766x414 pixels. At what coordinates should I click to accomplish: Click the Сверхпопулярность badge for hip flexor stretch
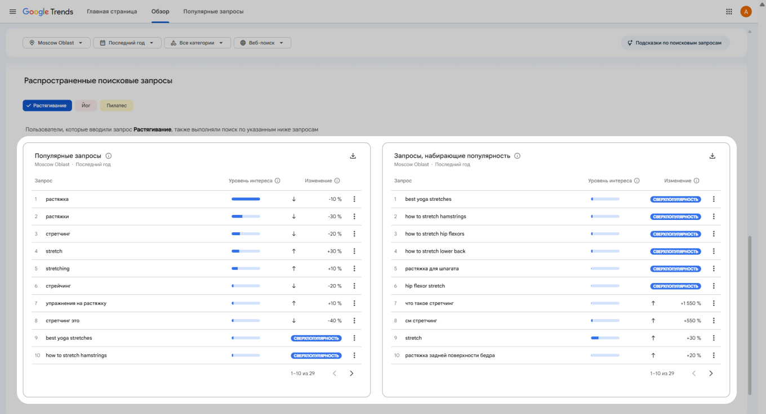pyautogui.click(x=675, y=286)
